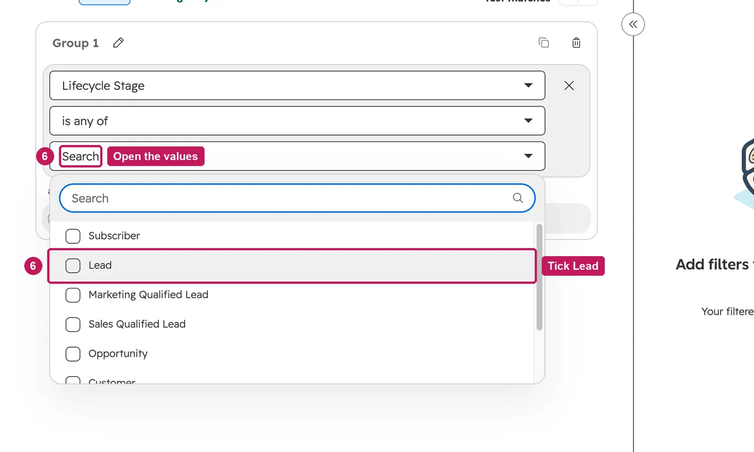Viewport: 754px width, 452px height.
Task: Collapse the values dropdown via its arrow
Action: pos(528,156)
